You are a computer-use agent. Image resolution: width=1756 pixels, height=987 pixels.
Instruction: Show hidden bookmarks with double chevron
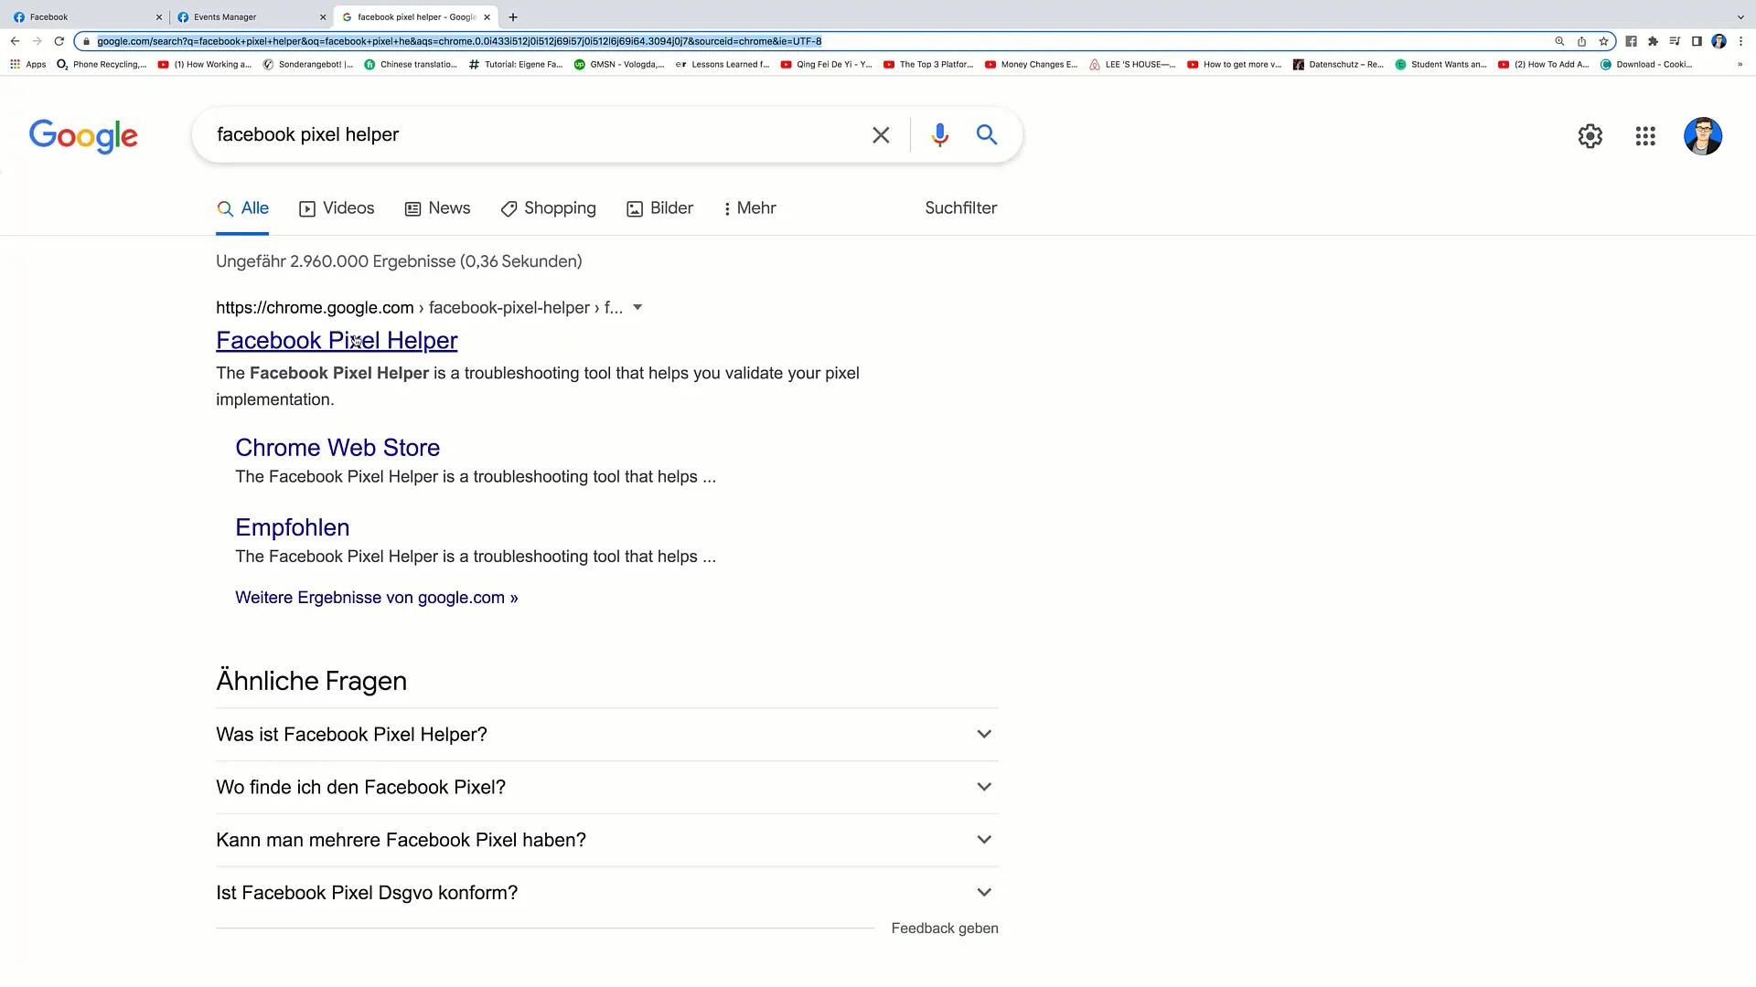click(1740, 65)
